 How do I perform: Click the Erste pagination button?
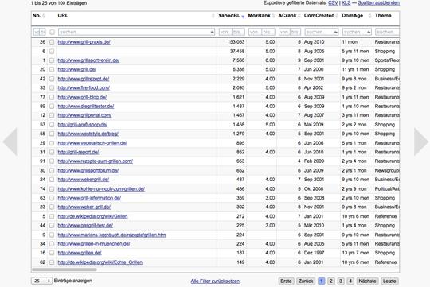(x=286, y=281)
